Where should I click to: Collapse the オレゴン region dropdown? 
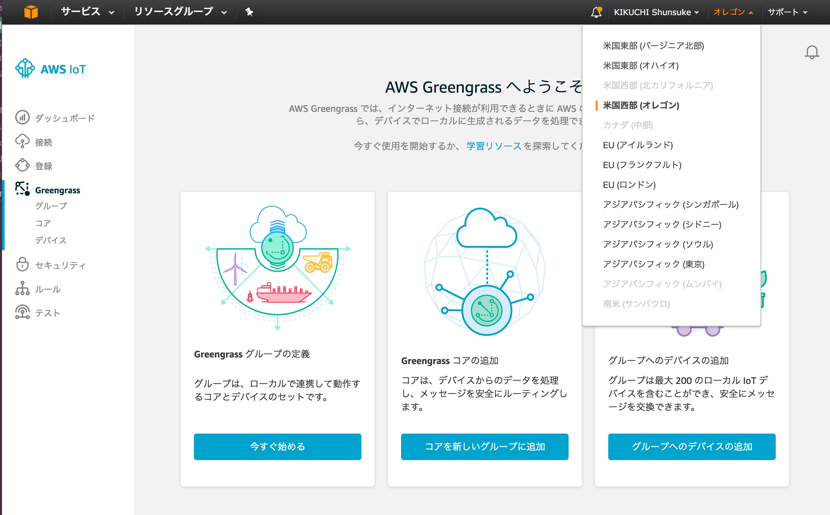click(x=733, y=12)
